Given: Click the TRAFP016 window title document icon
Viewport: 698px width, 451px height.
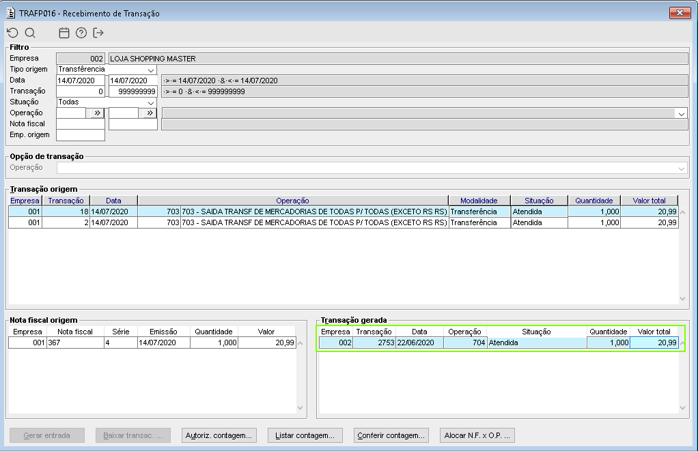Looking at the screenshot, I should click(x=11, y=13).
